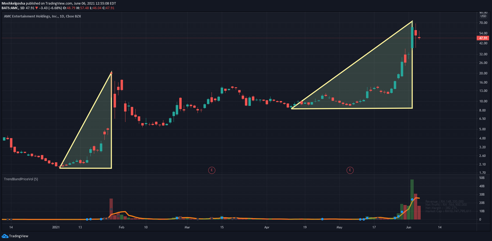Click the low value L:46.04
The width and height of the screenshot is (492, 241).
pyautogui.click(x=96, y=8)
